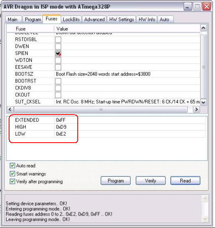Click the fuse list vertical scrollbar thumb

(203, 67)
